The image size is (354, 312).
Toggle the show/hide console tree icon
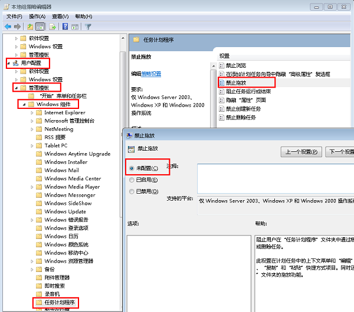40,26
